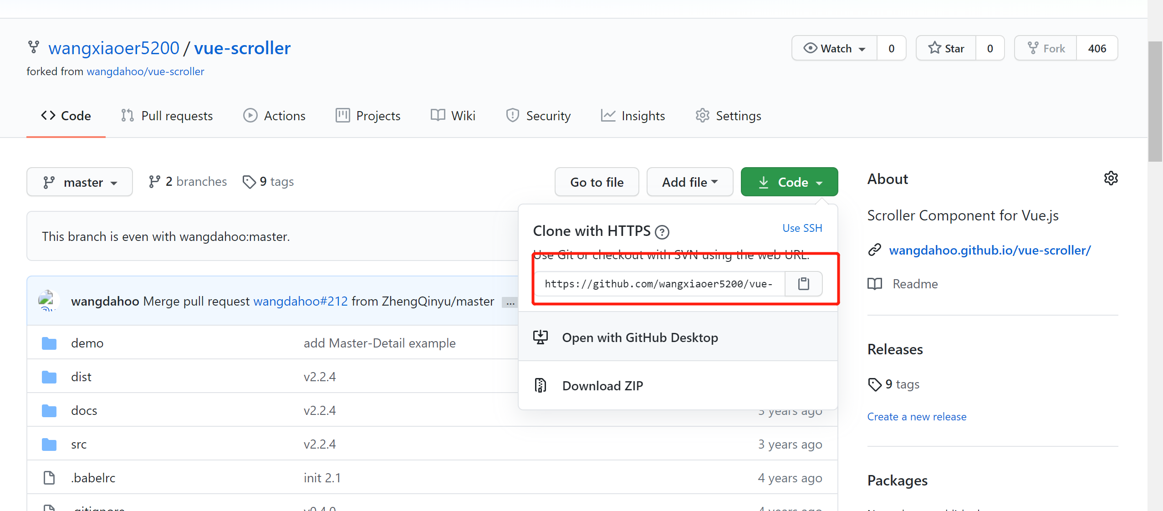Open the master branch dropdown
The height and width of the screenshot is (511, 1163).
80,182
